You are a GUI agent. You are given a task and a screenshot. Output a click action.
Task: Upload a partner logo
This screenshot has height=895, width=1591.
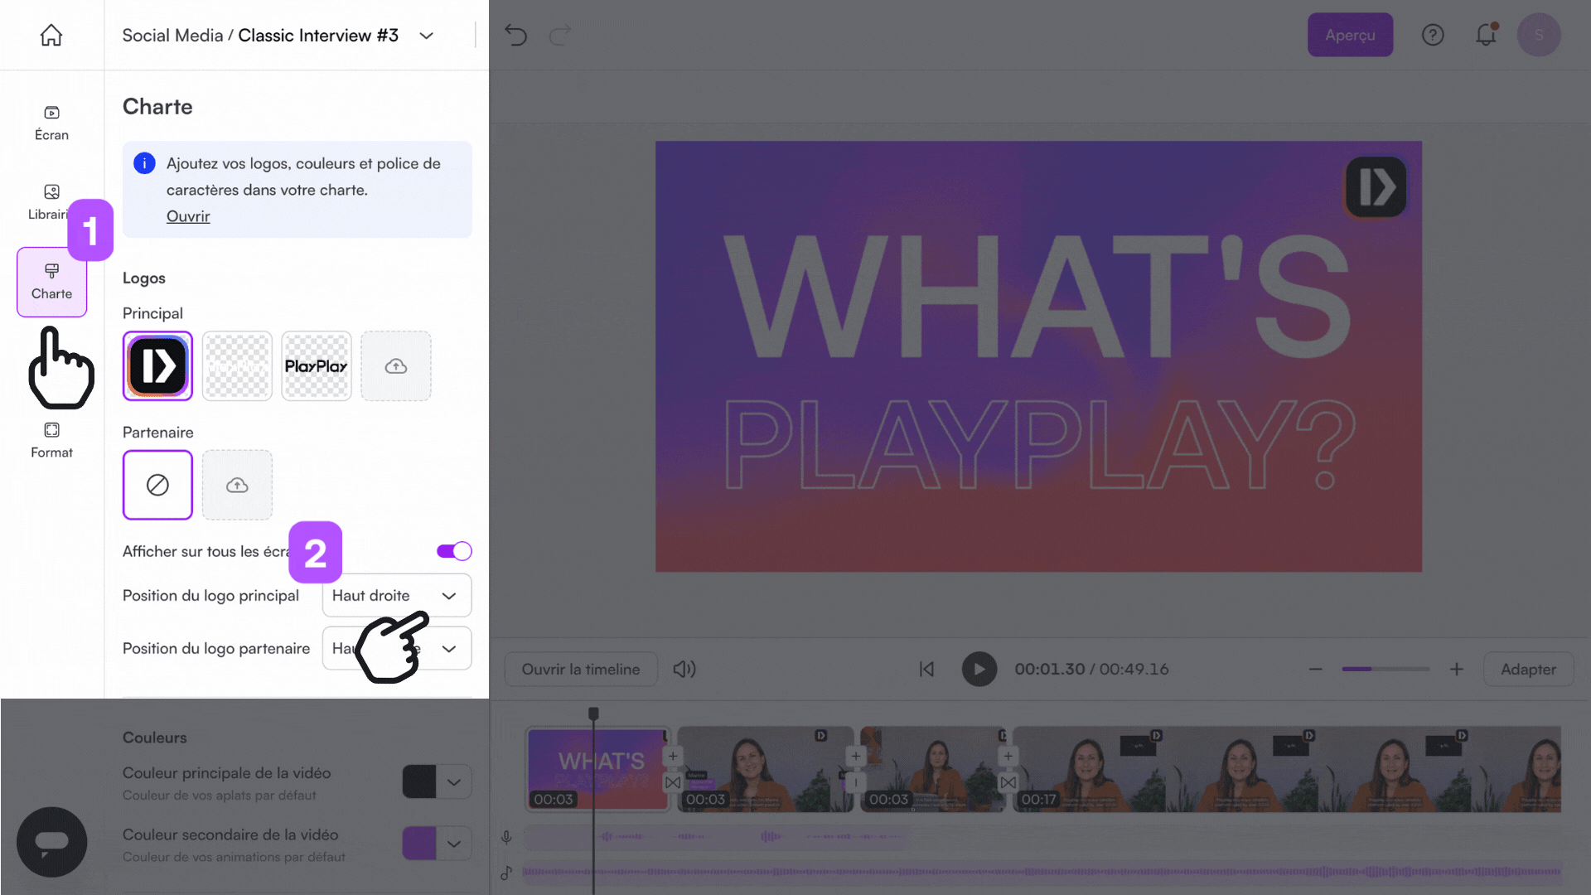[237, 485]
